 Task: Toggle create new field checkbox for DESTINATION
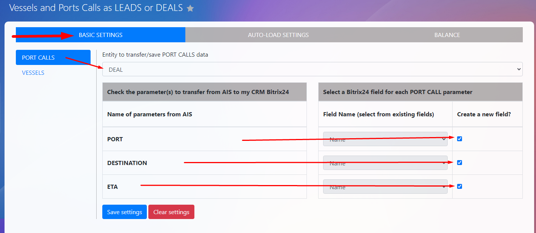pyautogui.click(x=459, y=162)
